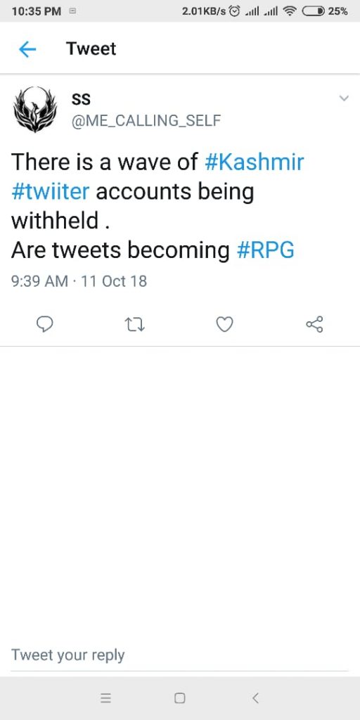The width and height of the screenshot is (360, 720).
Task: View the SS profile avatar picture
Action: tap(35, 109)
